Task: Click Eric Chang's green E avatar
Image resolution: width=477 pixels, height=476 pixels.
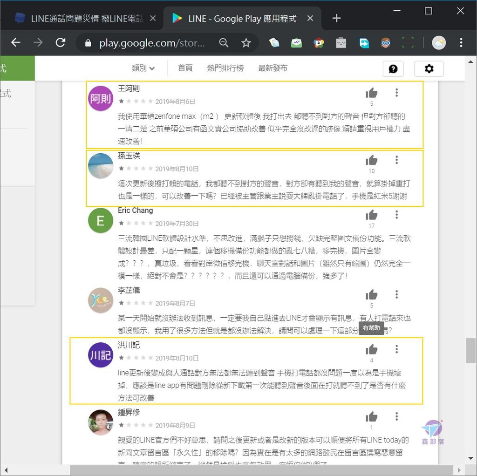Action: point(101,220)
